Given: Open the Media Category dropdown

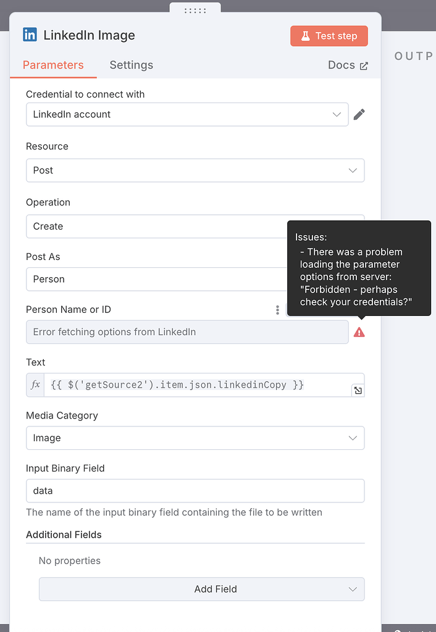Looking at the screenshot, I should click(x=195, y=438).
